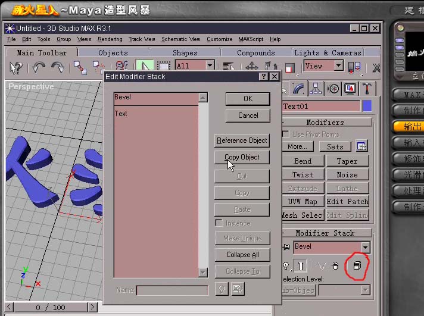Open the MAXScript menu
Screen dimensions: 424x316
tap(251, 39)
